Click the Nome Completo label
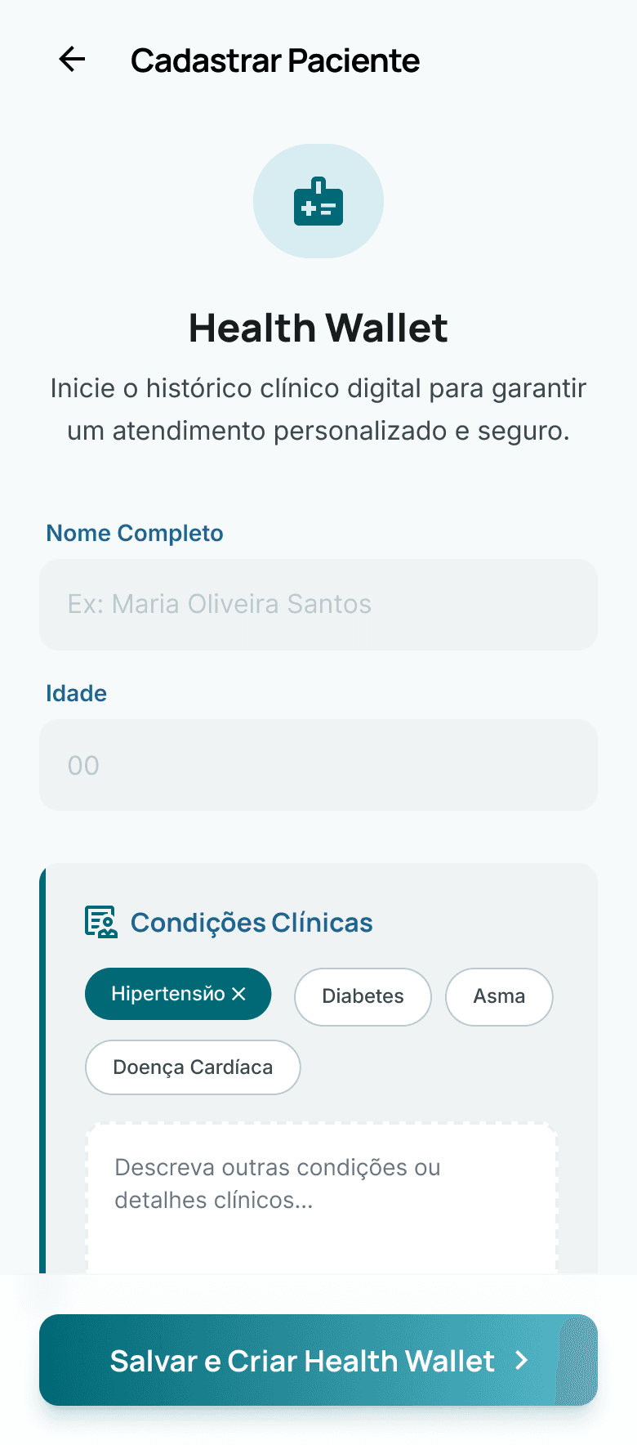This screenshot has width=637, height=1445. point(135,533)
